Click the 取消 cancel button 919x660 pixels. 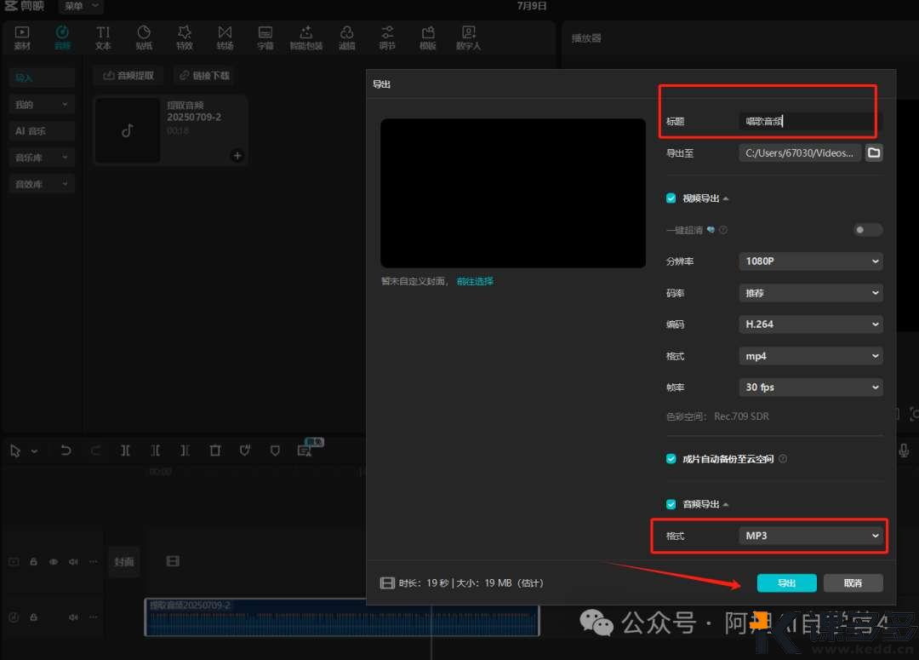click(853, 583)
